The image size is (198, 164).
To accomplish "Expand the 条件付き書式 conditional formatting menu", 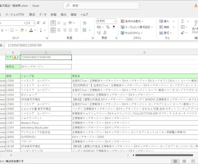I will (x=132, y=21).
